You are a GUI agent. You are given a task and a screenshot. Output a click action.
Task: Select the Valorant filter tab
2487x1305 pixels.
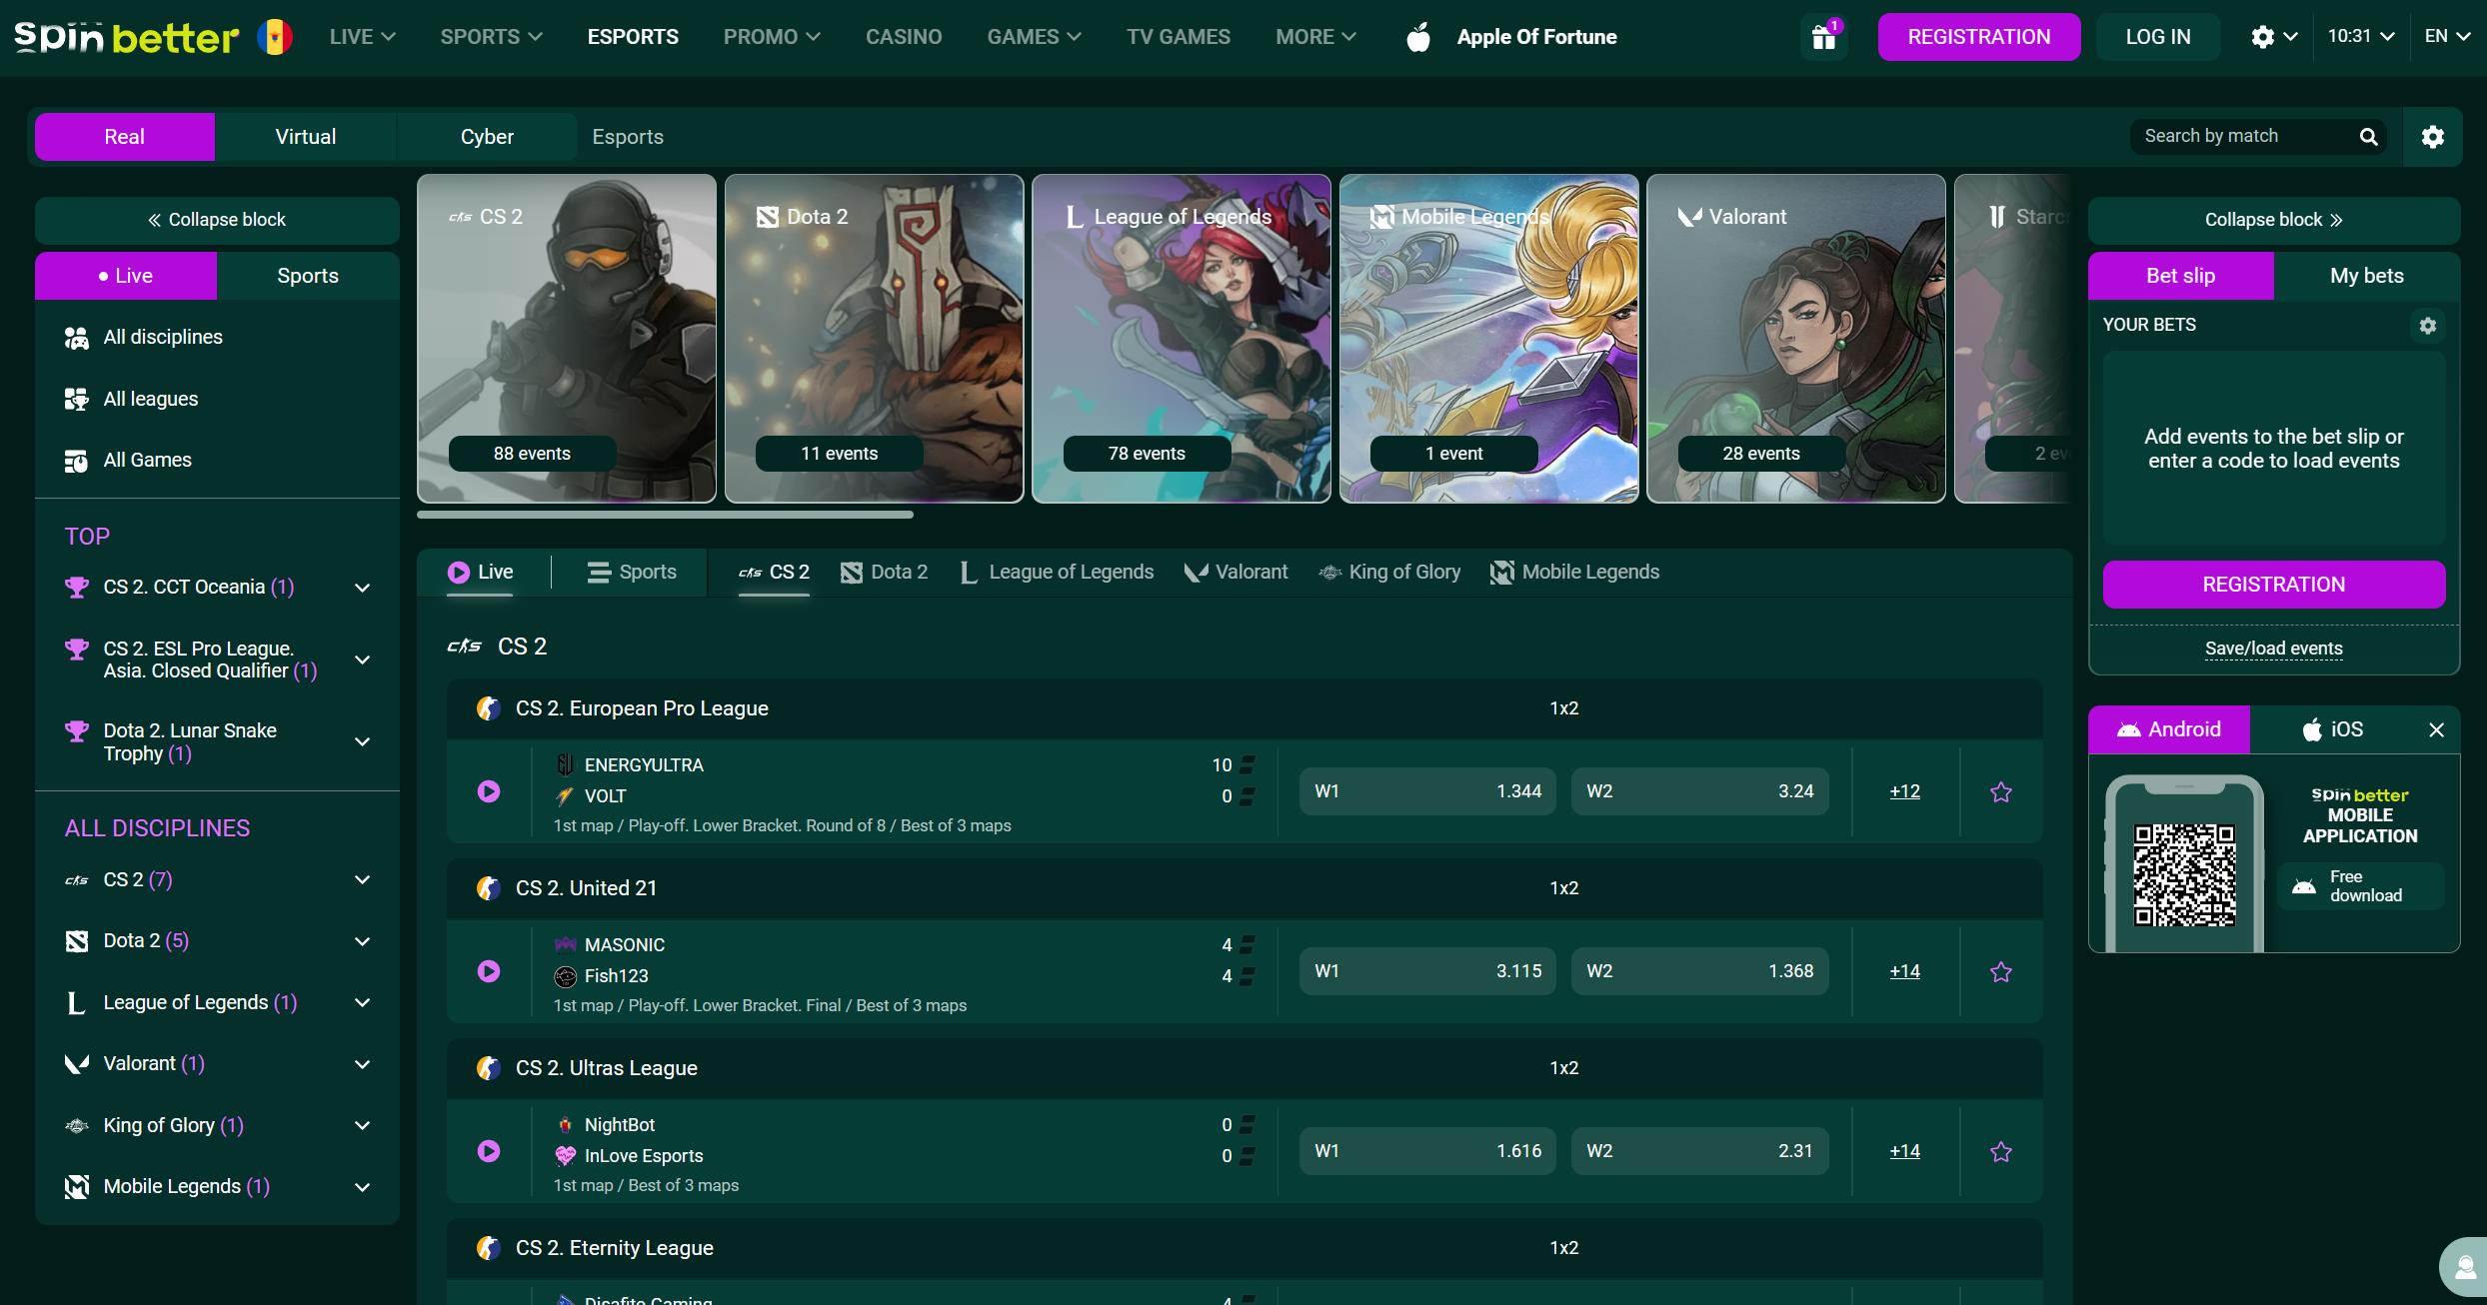pos(1237,573)
